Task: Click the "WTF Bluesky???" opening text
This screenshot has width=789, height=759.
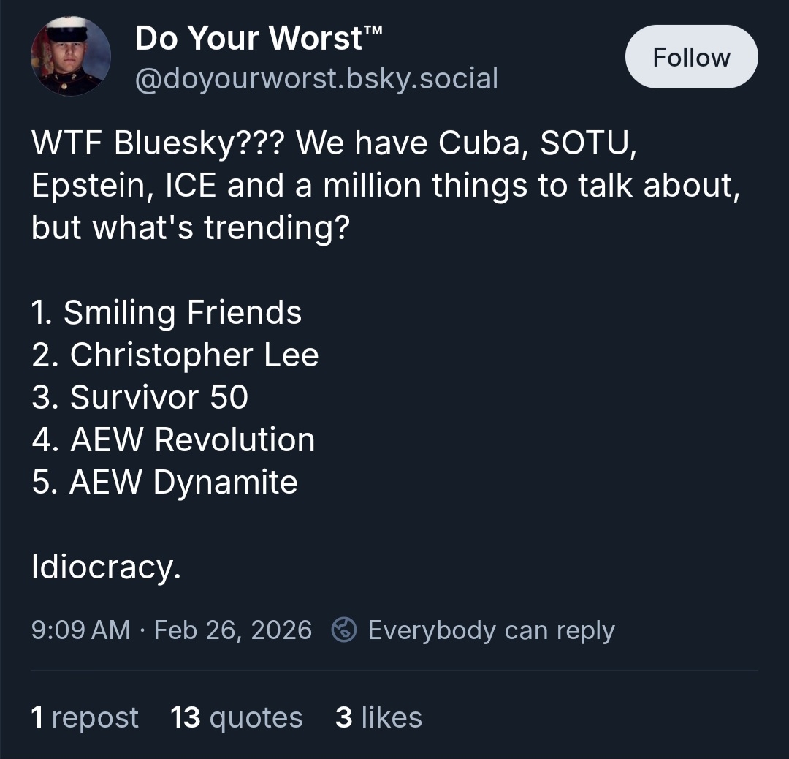Action: tap(159, 144)
